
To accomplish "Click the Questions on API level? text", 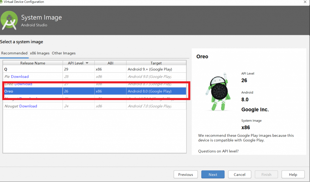I will 218,151.
